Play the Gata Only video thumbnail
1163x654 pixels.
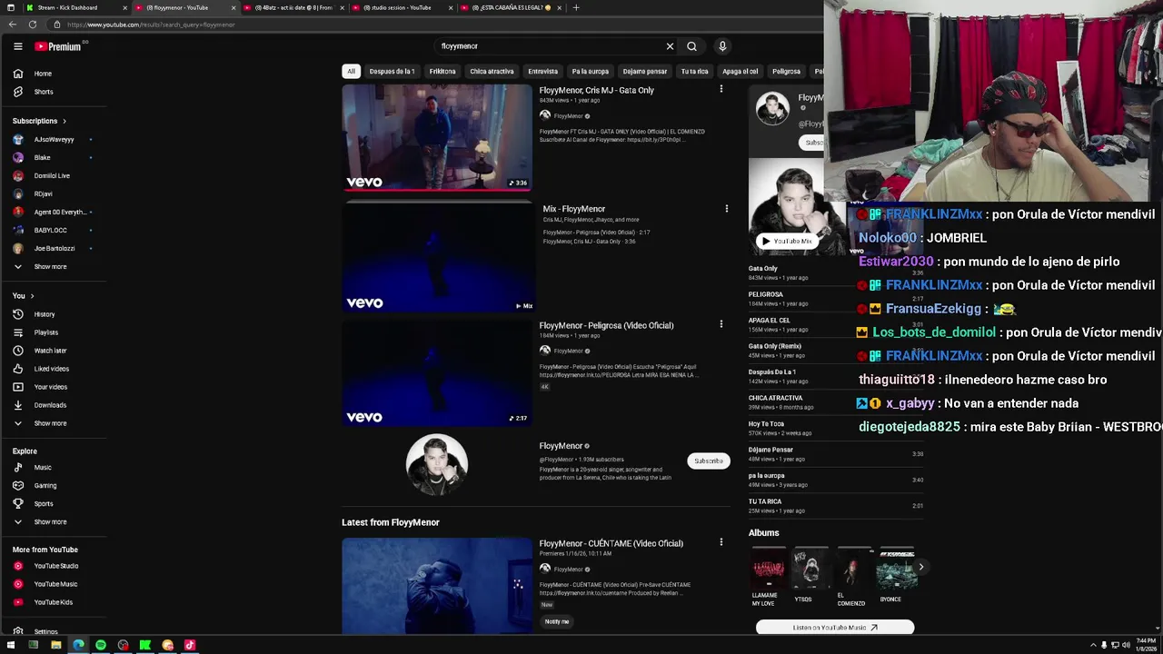(x=437, y=137)
